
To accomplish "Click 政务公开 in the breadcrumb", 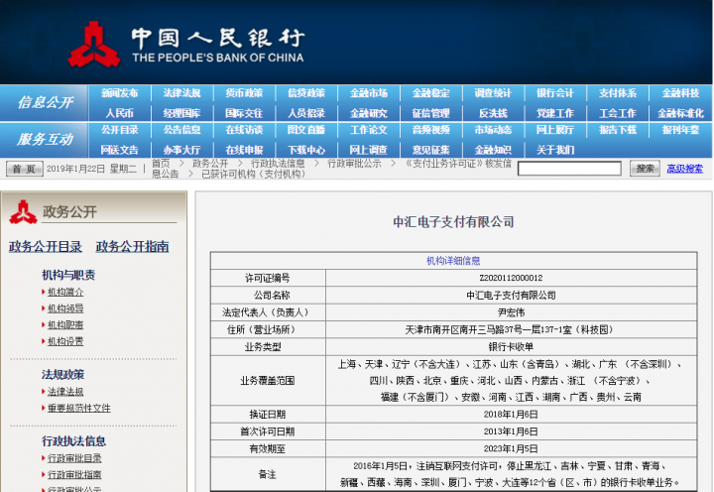I will point(210,164).
